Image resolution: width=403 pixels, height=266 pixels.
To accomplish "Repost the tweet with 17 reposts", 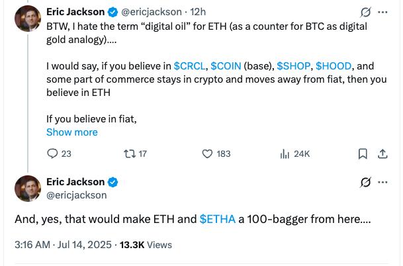I will [x=130, y=154].
